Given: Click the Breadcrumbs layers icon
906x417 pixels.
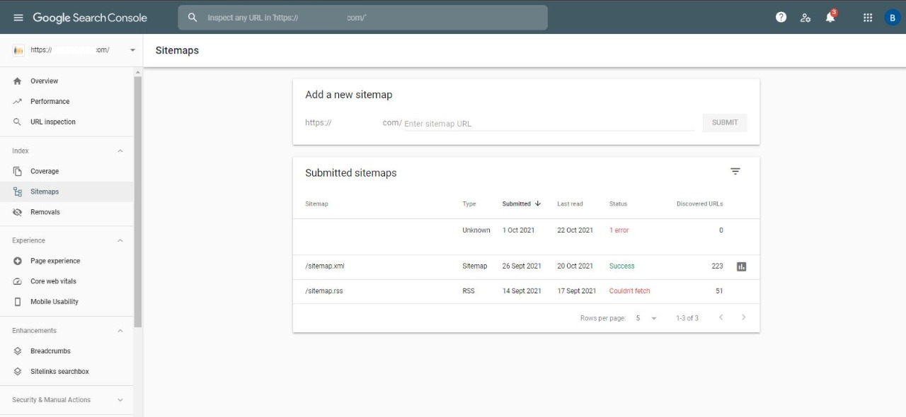Looking at the screenshot, I should (x=18, y=351).
